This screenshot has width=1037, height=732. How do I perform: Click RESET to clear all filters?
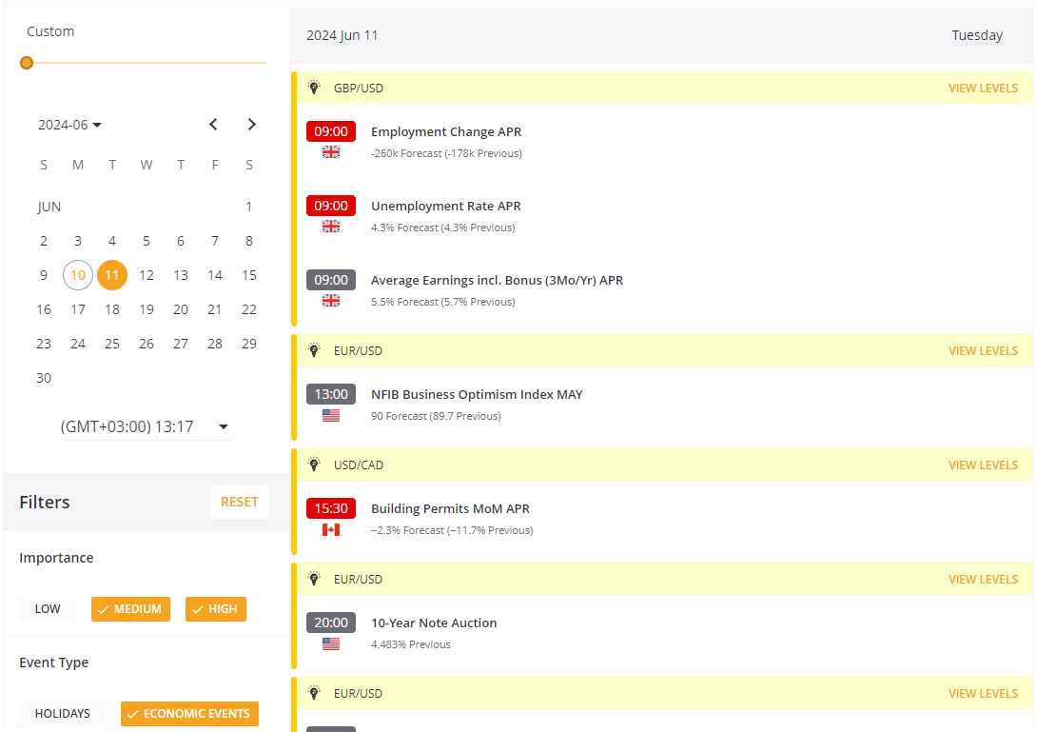coord(239,502)
